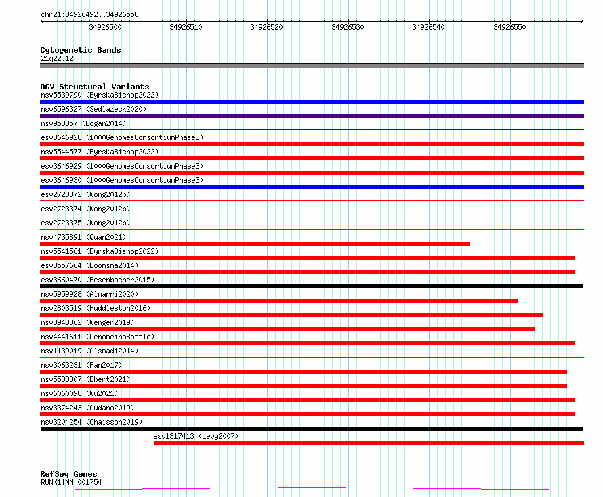The width and height of the screenshot is (603, 497).
Task: Click ruler position label 34926540
Action: (x=429, y=27)
